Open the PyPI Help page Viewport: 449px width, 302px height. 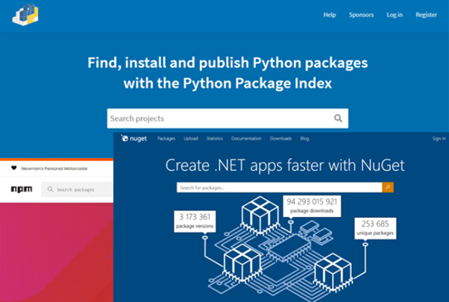coord(330,15)
